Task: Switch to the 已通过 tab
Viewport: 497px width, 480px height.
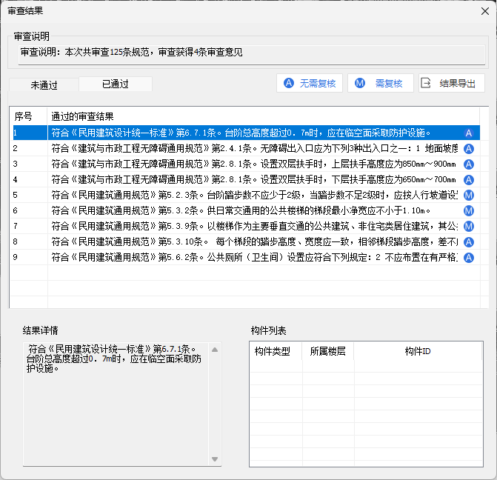Action: [x=115, y=84]
